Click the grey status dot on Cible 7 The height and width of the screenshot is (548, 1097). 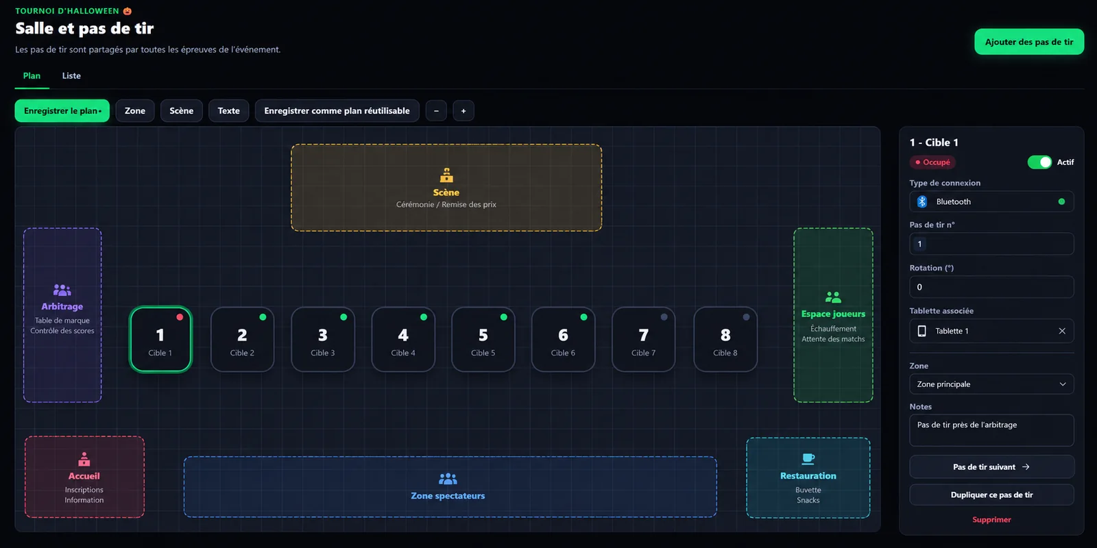[x=664, y=317]
